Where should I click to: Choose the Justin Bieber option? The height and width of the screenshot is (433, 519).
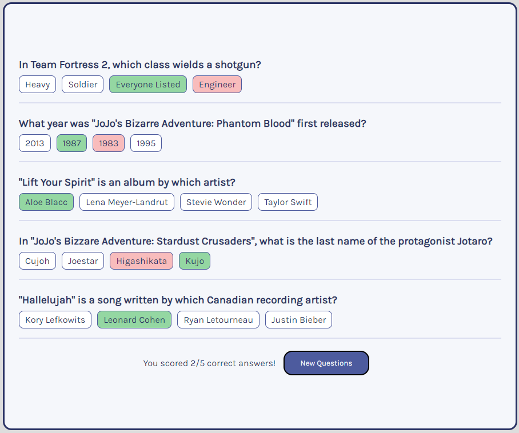[x=298, y=320]
